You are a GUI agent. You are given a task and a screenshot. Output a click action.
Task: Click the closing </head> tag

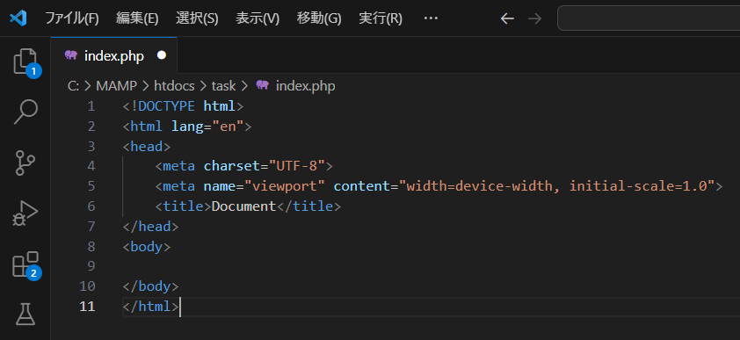click(150, 227)
